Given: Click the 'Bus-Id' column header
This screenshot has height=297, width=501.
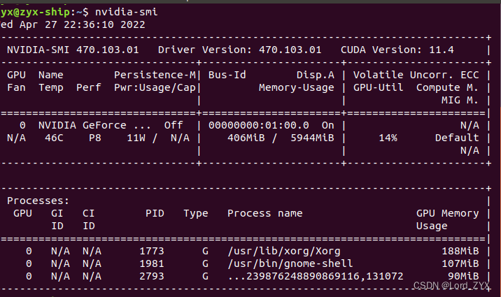Looking at the screenshot, I should point(227,75).
